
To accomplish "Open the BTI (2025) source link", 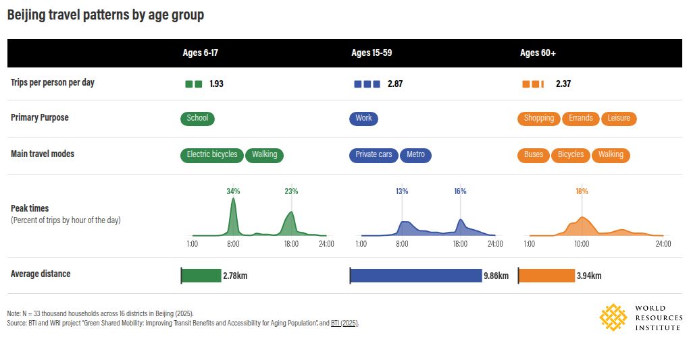I will 345,323.
